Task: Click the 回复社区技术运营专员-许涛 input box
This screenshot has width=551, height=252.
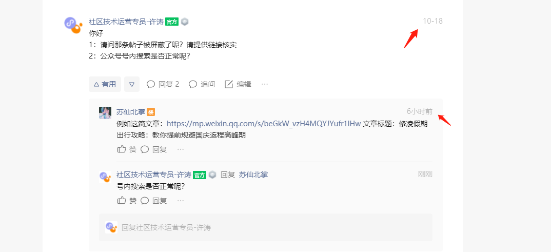Action: tap(265, 227)
